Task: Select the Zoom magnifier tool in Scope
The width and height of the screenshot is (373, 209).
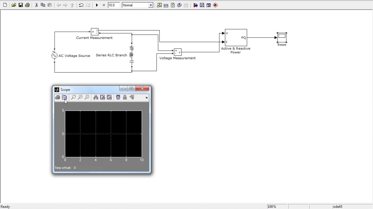Action: point(73,98)
